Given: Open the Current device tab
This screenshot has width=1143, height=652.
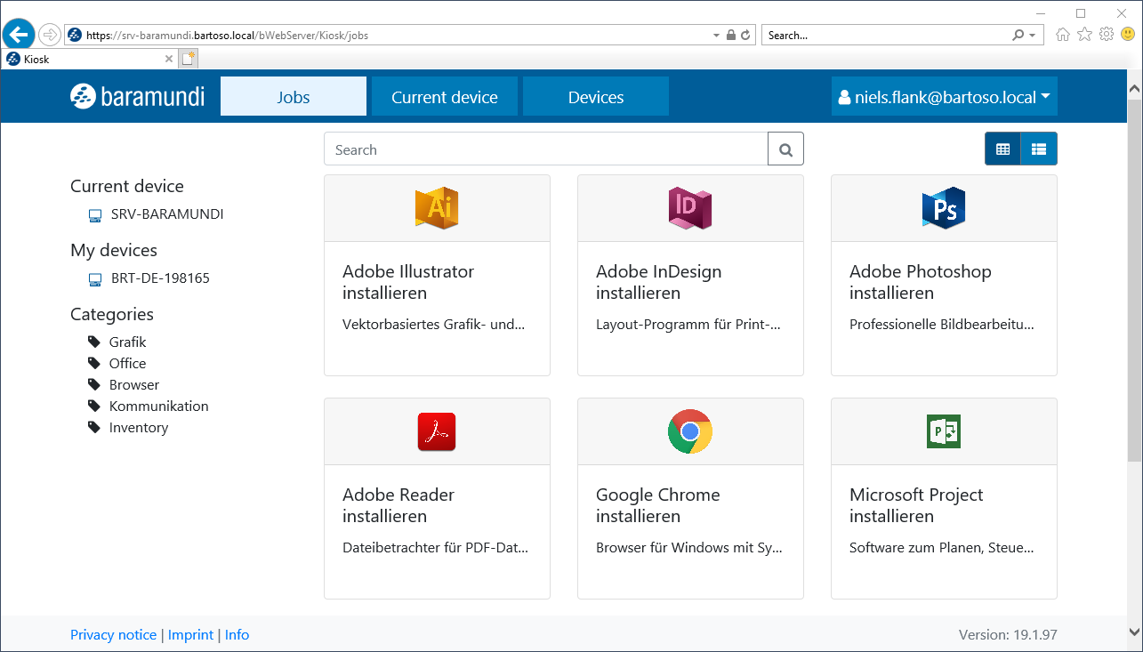Looking at the screenshot, I should pos(445,97).
